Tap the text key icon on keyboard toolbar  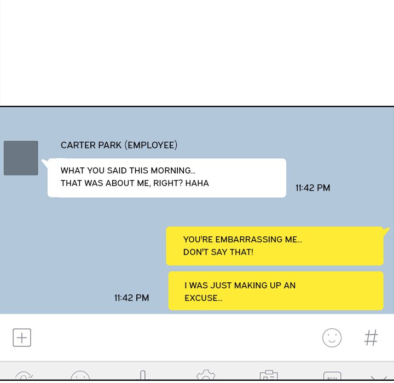coord(332,376)
